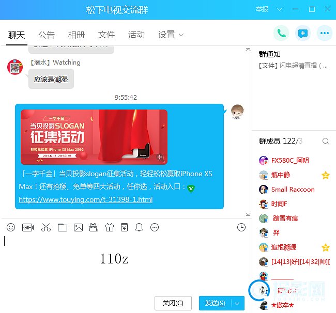This screenshot has height=313, width=336.
Task: Select member FX580C_阿明 name
Action: click(290, 161)
